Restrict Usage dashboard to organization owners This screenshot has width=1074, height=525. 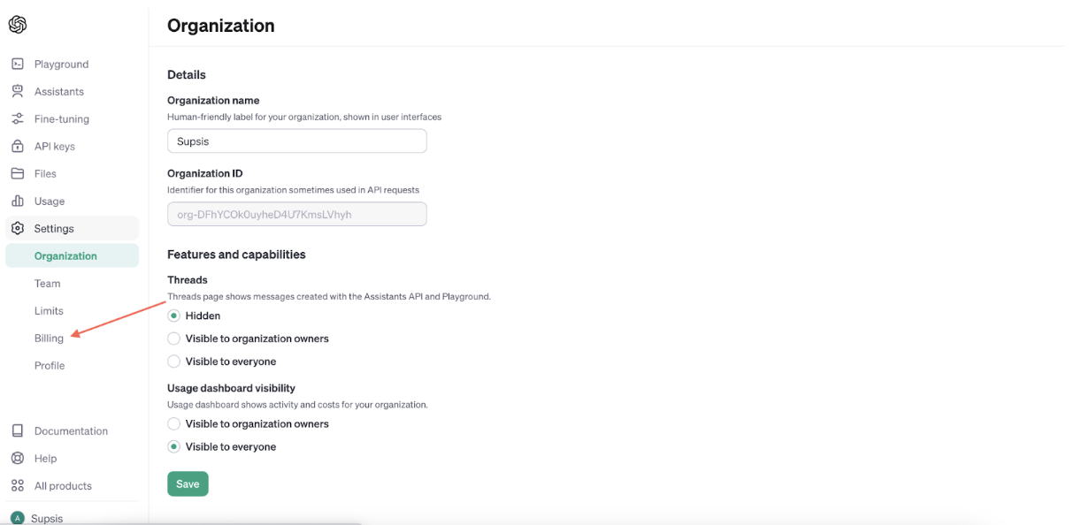click(x=173, y=424)
